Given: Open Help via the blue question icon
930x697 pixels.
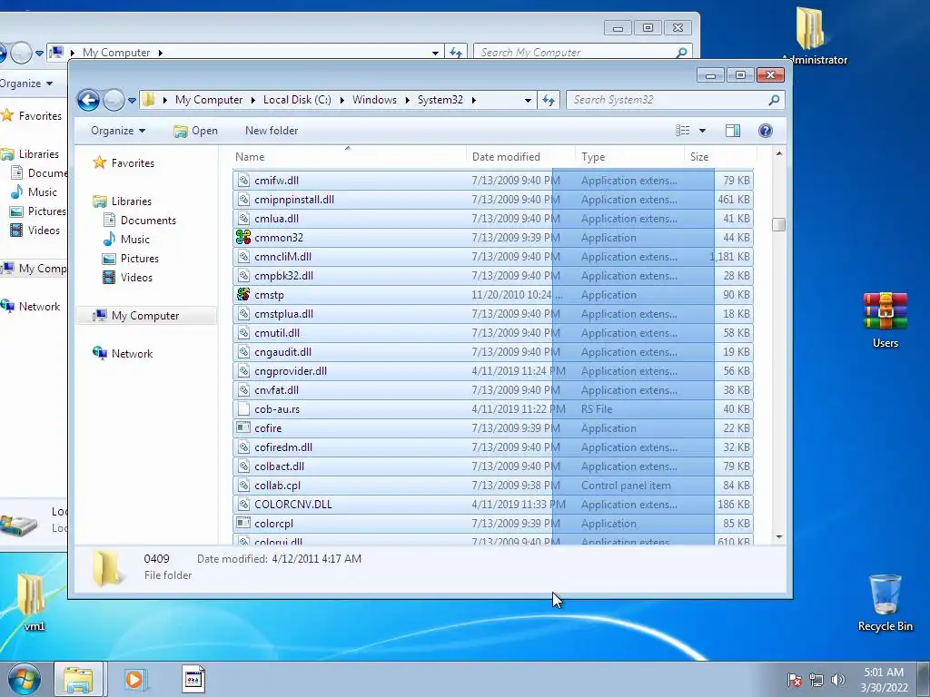Looking at the screenshot, I should click(x=765, y=131).
